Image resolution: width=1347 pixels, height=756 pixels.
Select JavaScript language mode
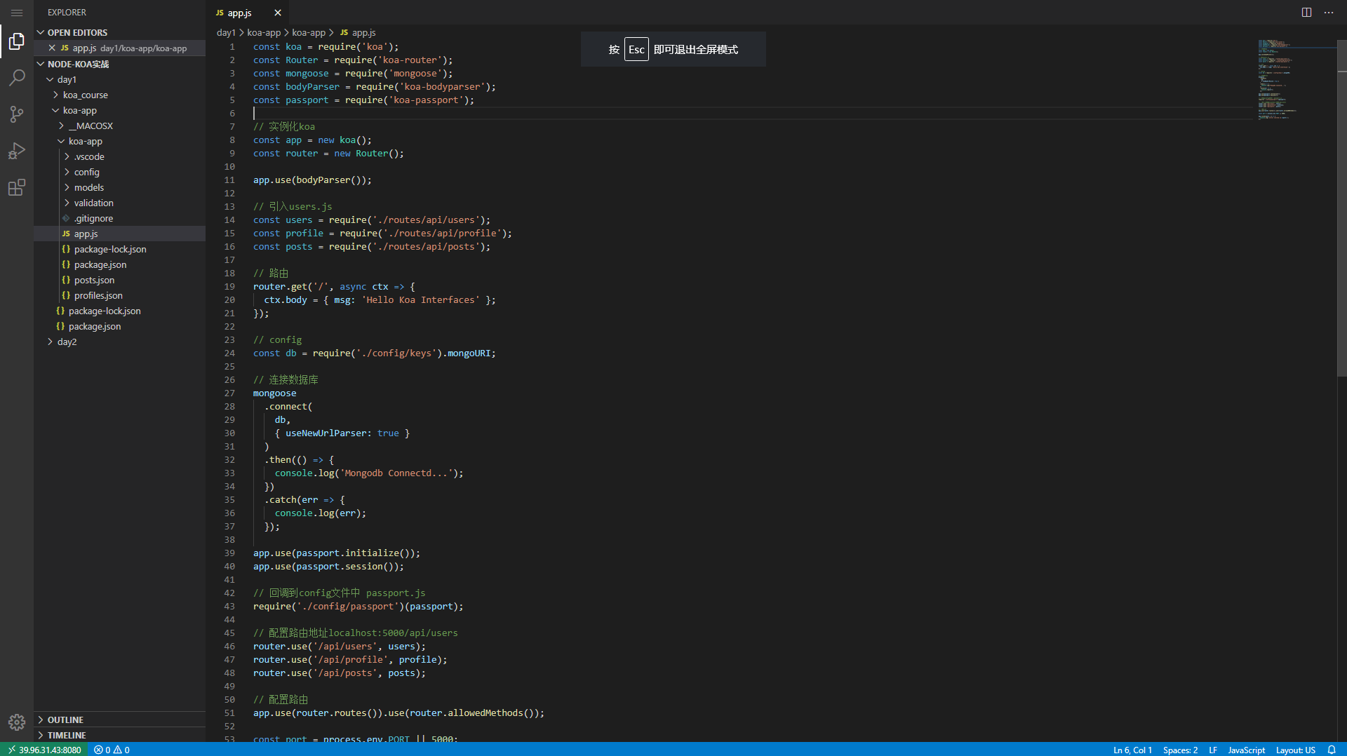pyautogui.click(x=1246, y=750)
